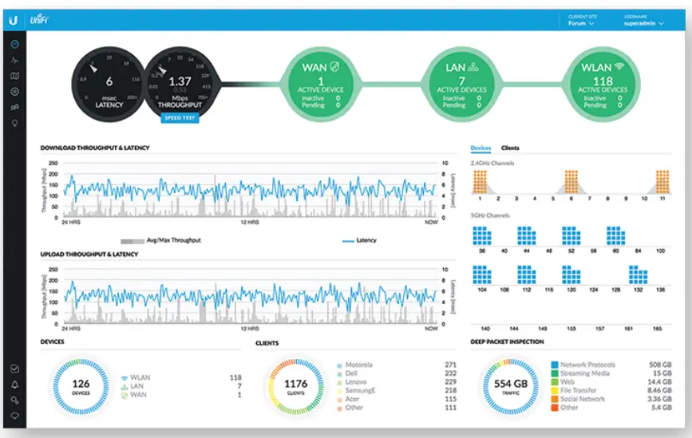Expand the Current Site Forum dropdown
Viewport: 692px width, 438px height.
click(582, 21)
